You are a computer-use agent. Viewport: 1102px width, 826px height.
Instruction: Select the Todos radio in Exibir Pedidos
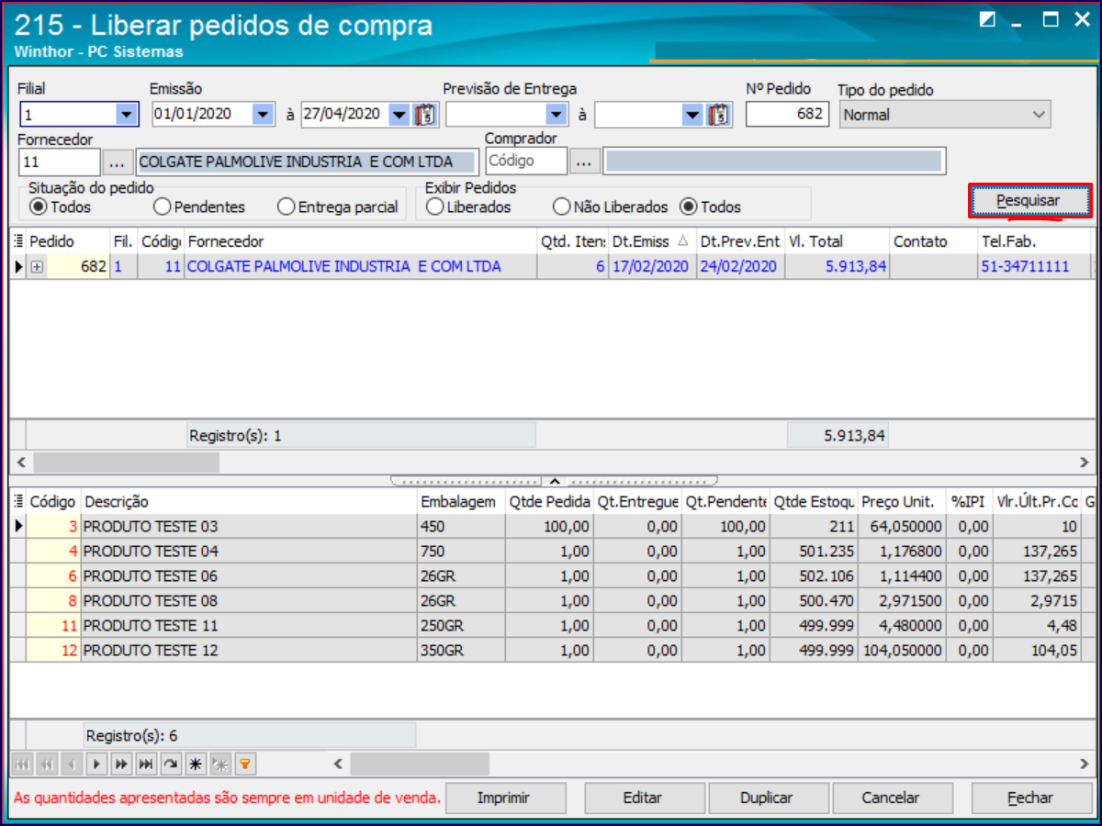(x=688, y=206)
